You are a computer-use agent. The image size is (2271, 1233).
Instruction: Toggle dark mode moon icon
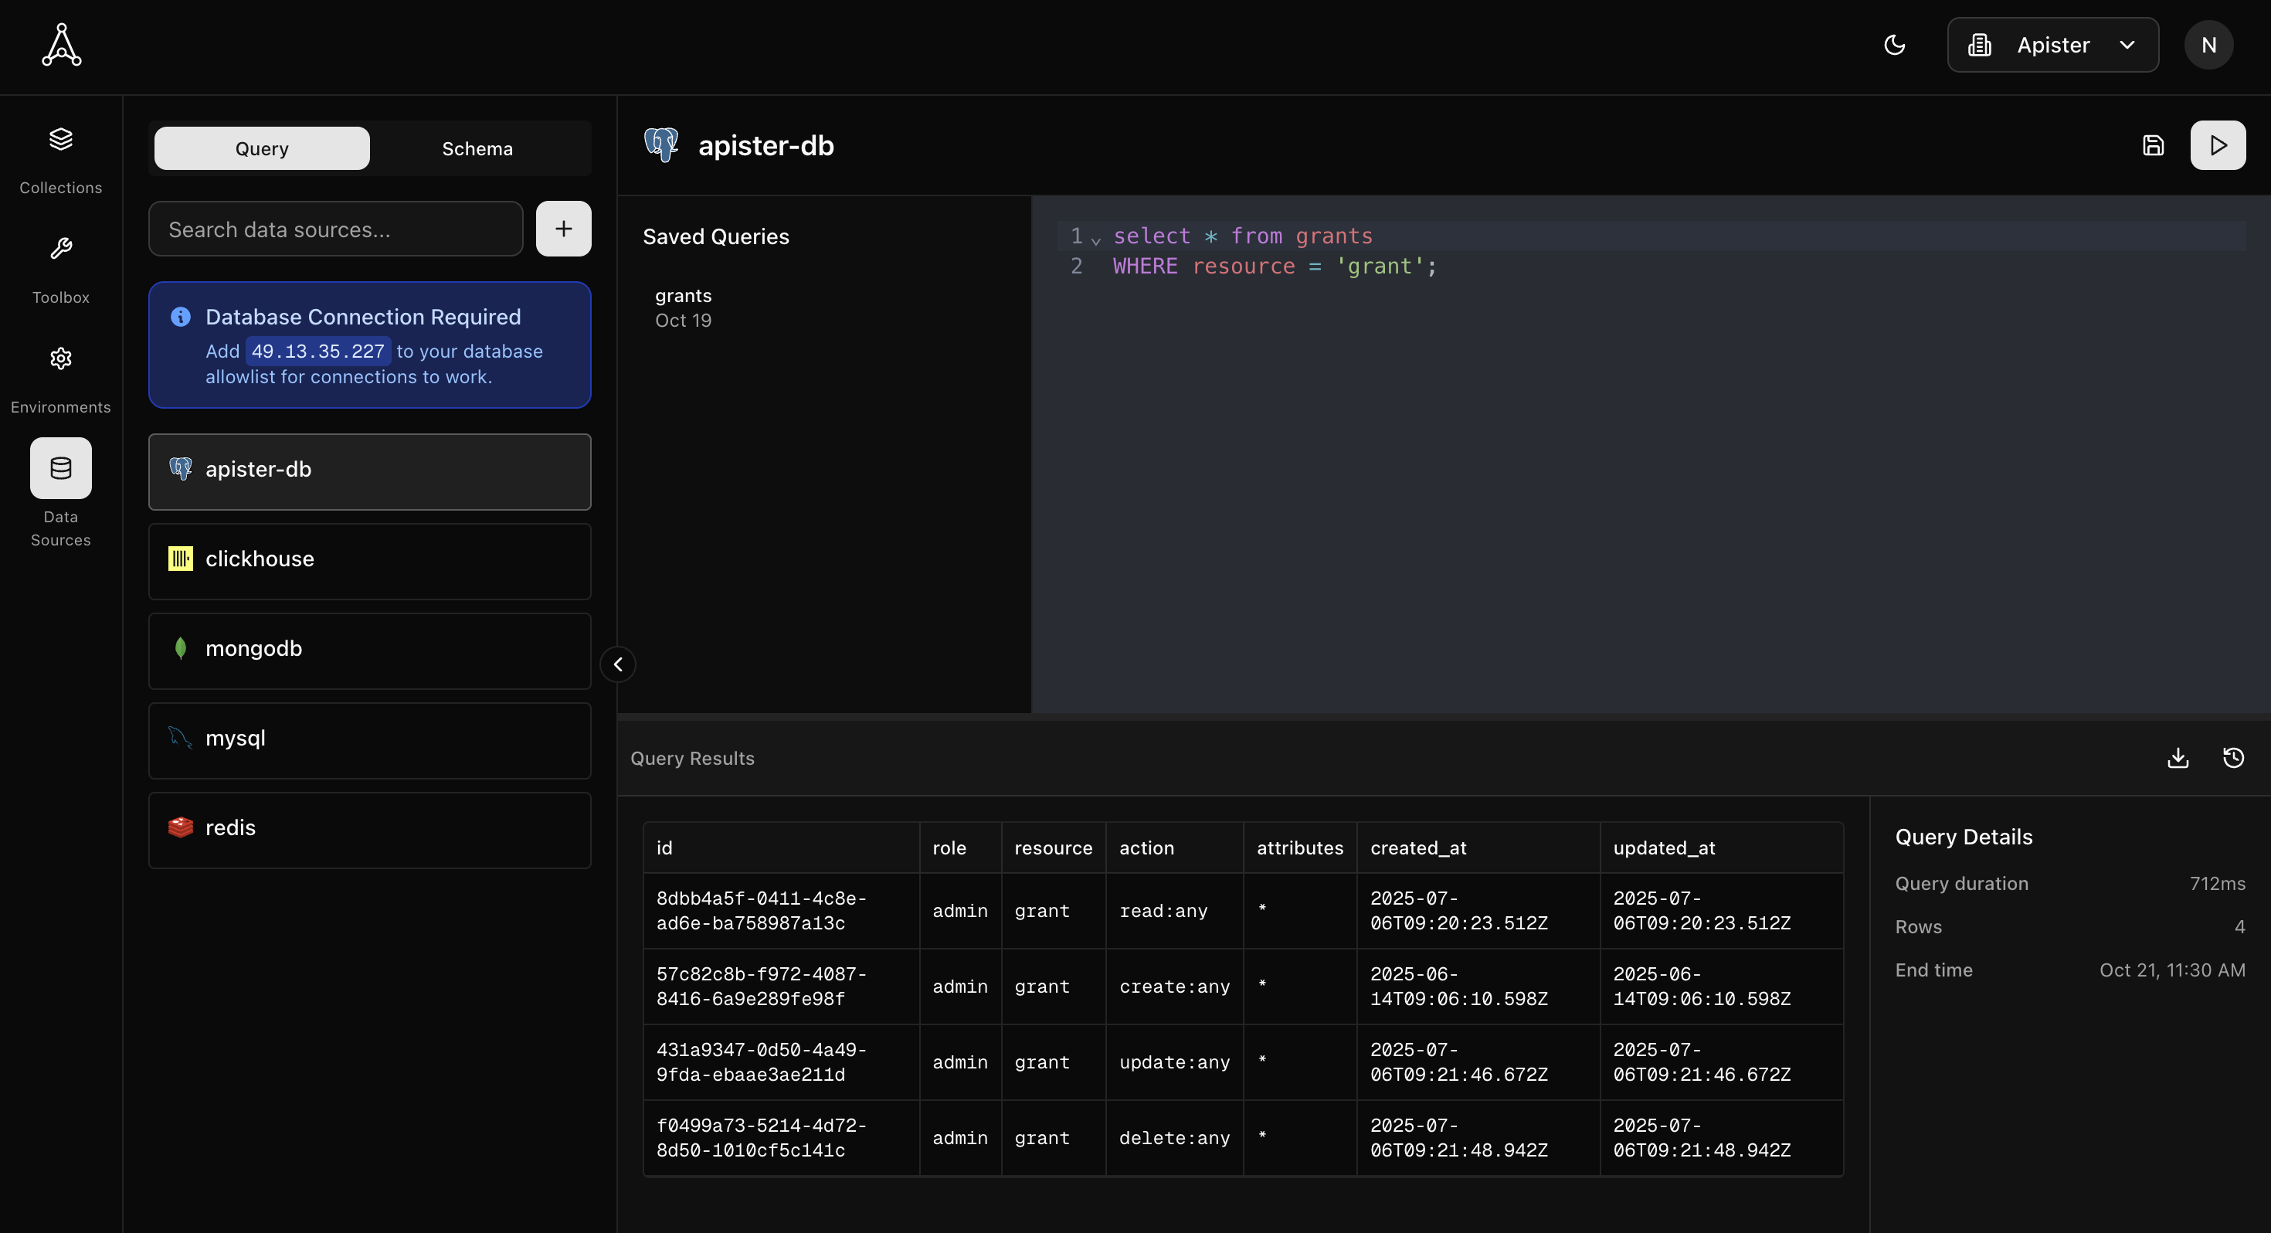pyautogui.click(x=1895, y=45)
